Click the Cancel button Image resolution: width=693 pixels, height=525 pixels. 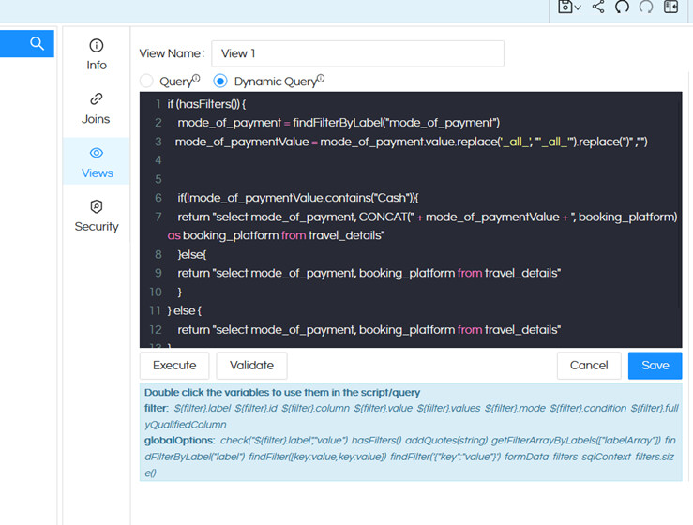589,366
